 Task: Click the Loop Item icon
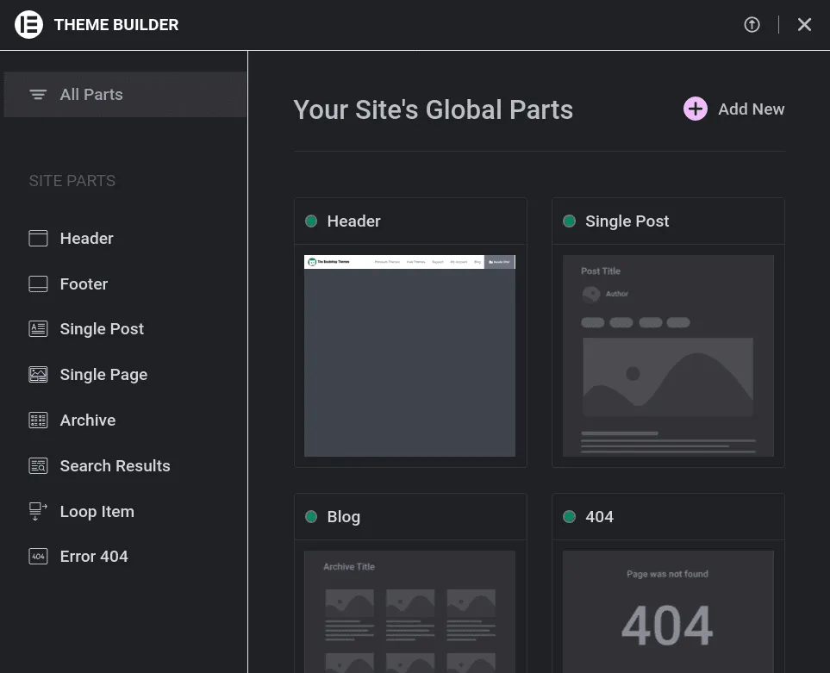pos(38,511)
